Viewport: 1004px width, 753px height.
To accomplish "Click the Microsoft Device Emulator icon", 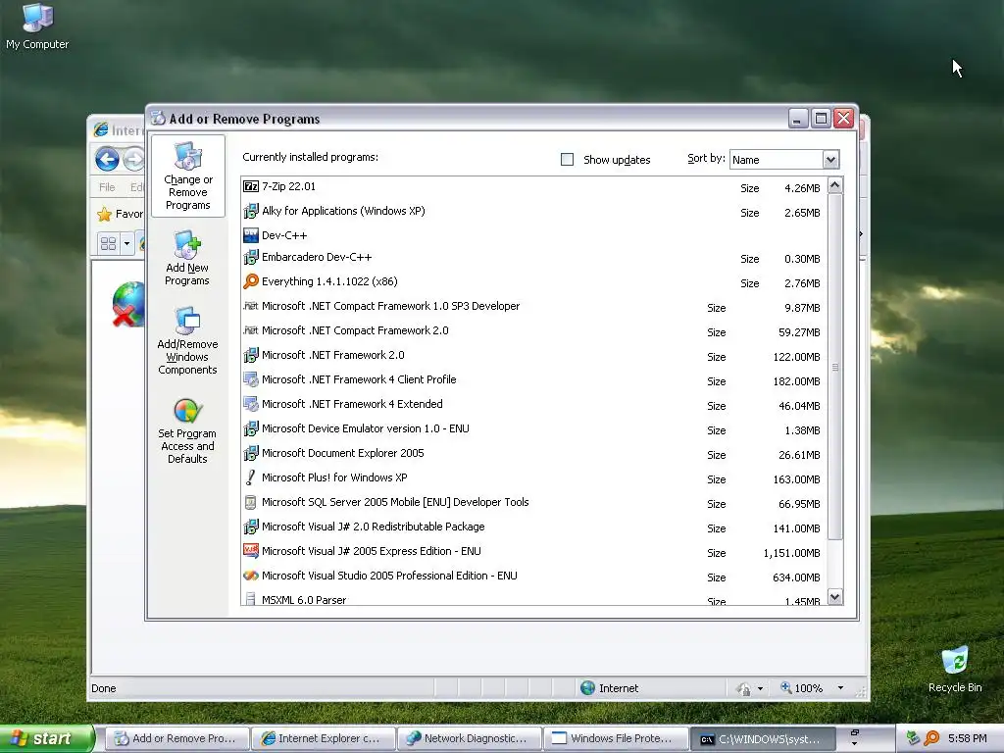I will pos(251,428).
